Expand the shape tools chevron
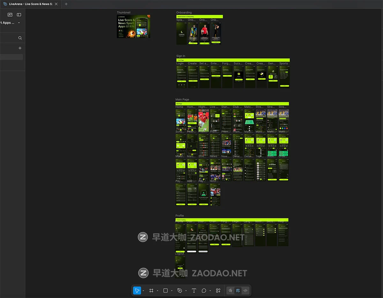The width and height of the screenshot is (383, 298). tap(172, 291)
